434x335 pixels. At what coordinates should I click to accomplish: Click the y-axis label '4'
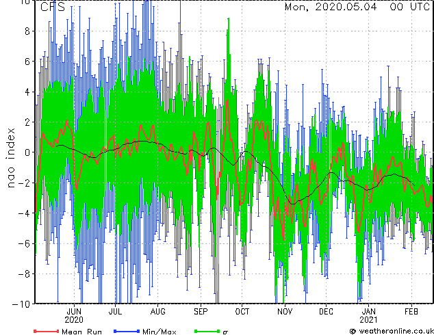tap(27, 92)
